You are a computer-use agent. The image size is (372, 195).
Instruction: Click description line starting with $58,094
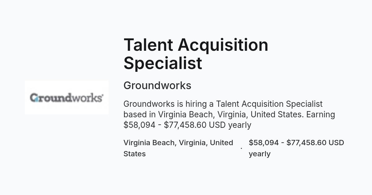tap(187, 125)
